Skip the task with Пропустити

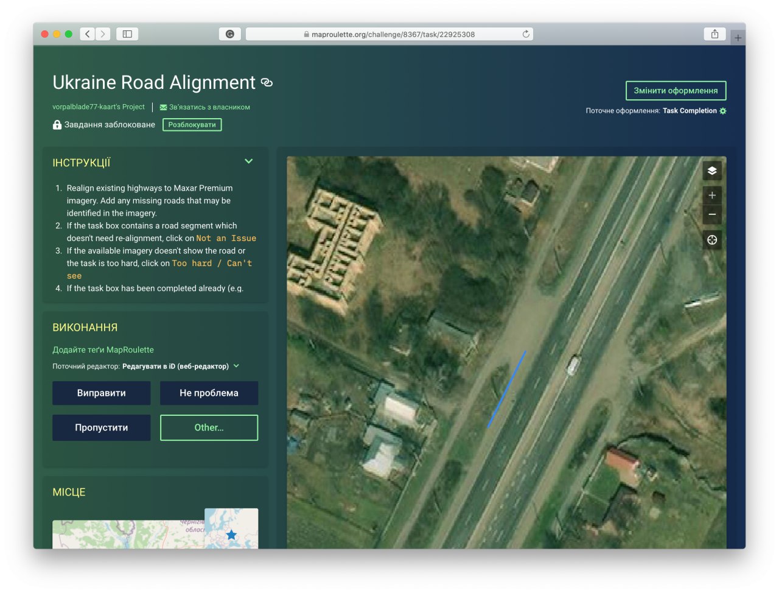coord(101,427)
